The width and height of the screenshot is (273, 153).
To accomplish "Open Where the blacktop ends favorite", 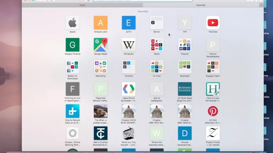I will click(157, 133).
